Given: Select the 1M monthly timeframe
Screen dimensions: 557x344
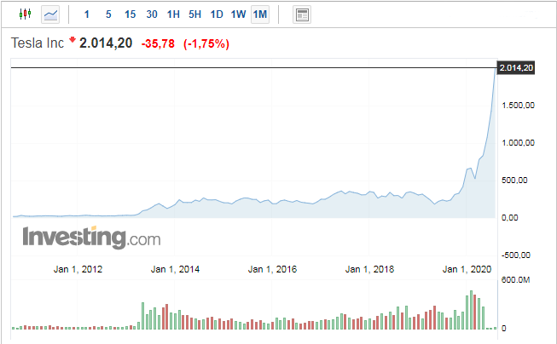Looking at the screenshot, I should coord(260,14).
